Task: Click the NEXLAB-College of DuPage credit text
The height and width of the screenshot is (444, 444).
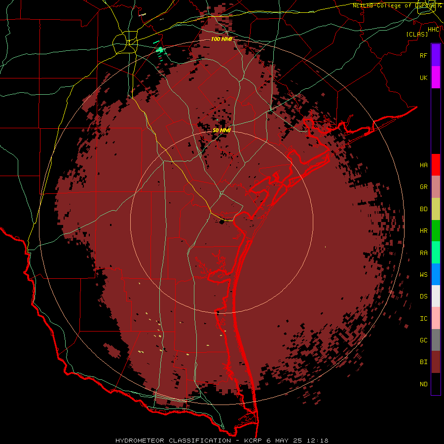Action: tap(395, 5)
